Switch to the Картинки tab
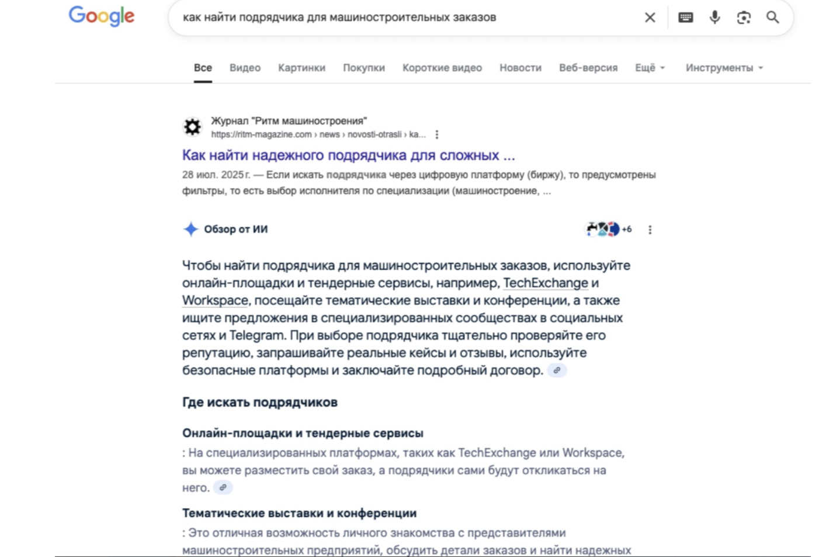Image resolution: width=840 pixels, height=557 pixels. tap(301, 68)
